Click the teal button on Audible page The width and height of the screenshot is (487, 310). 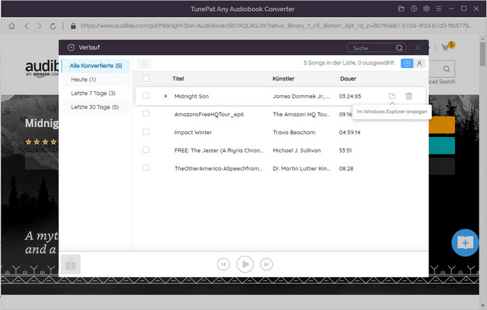click(442, 145)
